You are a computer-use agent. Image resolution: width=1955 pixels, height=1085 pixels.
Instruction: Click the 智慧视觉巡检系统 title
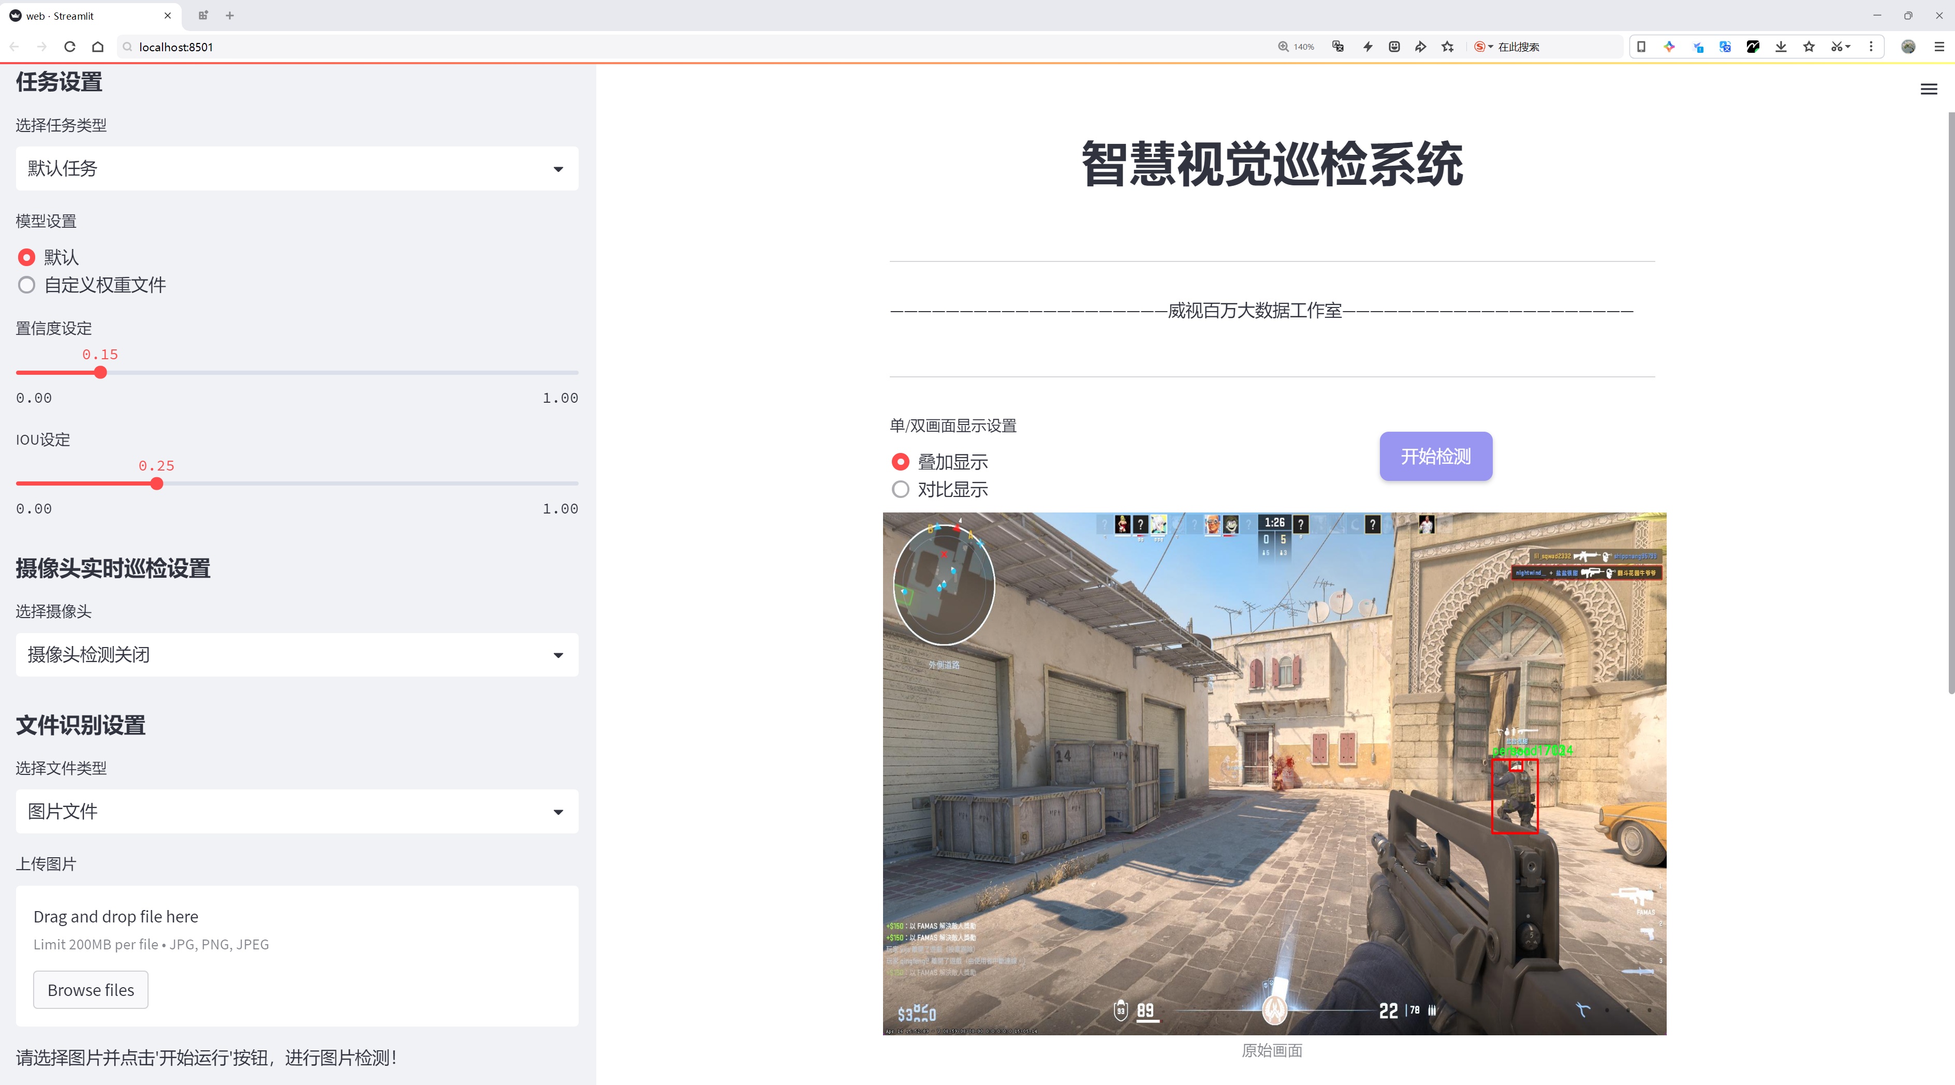click(1272, 164)
